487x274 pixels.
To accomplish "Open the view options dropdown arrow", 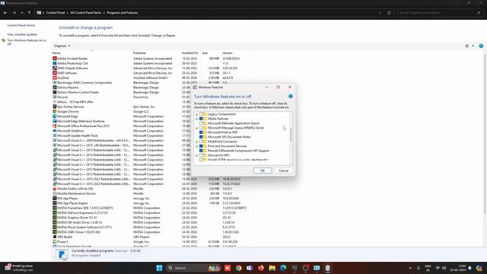I will 473,46.
